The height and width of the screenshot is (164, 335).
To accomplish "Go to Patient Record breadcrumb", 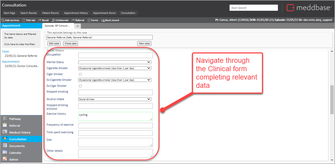I will [x=50, y=13].
